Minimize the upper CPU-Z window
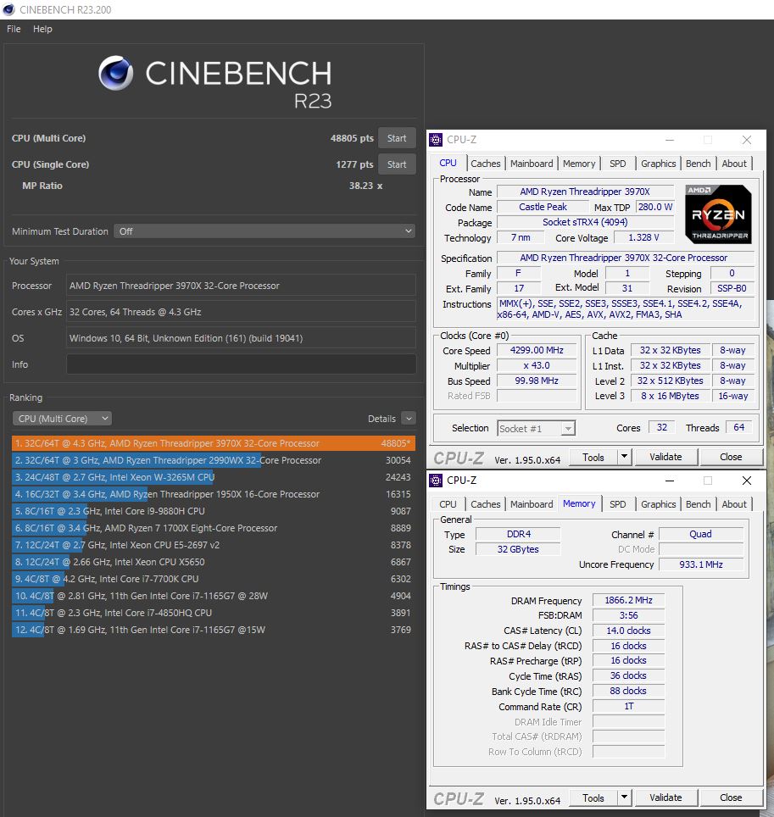The image size is (774, 817). (x=669, y=140)
